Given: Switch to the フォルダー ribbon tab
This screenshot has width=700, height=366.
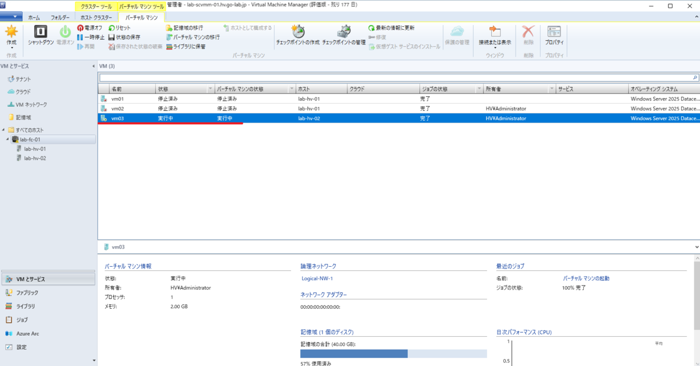Looking at the screenshot, I should click(x=60, y=18).
